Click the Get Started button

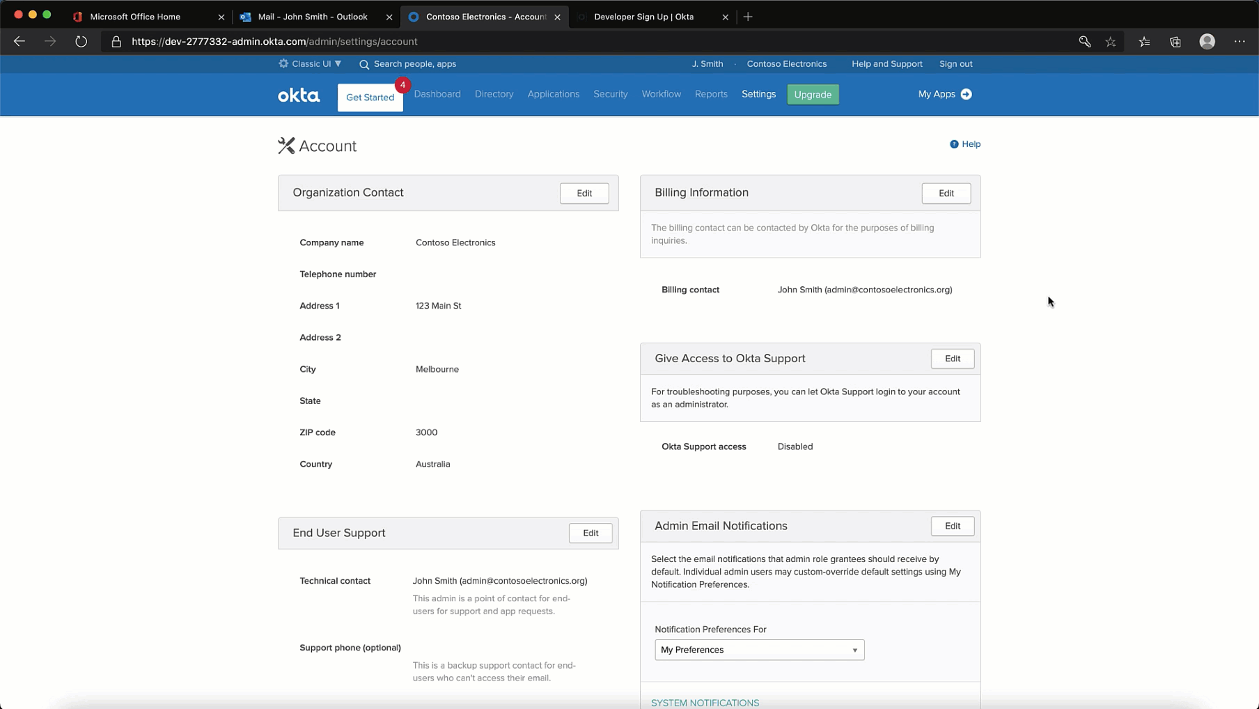coord(370,98)
